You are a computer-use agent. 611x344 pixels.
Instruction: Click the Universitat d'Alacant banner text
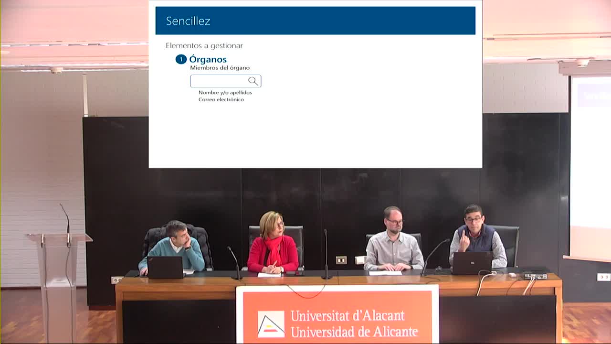coord(347,316)
